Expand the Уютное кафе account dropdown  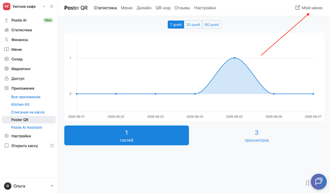[x=44, y=6]
